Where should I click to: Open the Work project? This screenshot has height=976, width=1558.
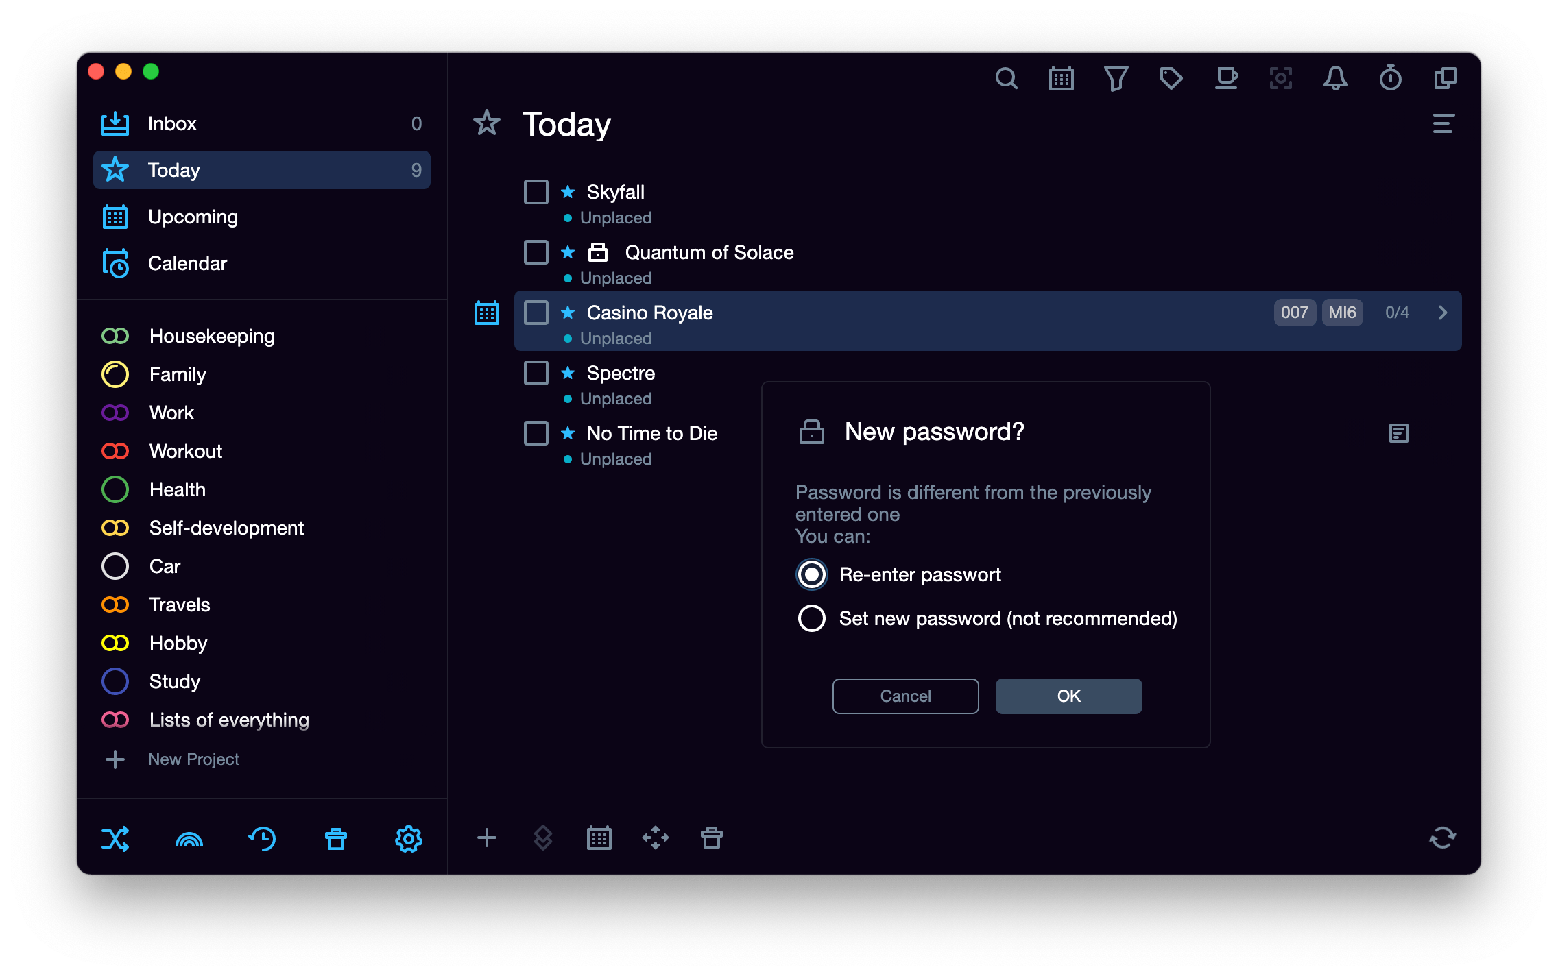click(262, 413)
